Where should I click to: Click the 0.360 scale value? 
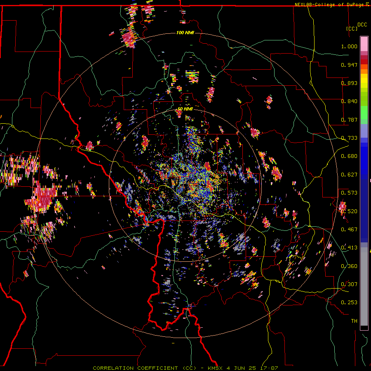pos(349,266)
